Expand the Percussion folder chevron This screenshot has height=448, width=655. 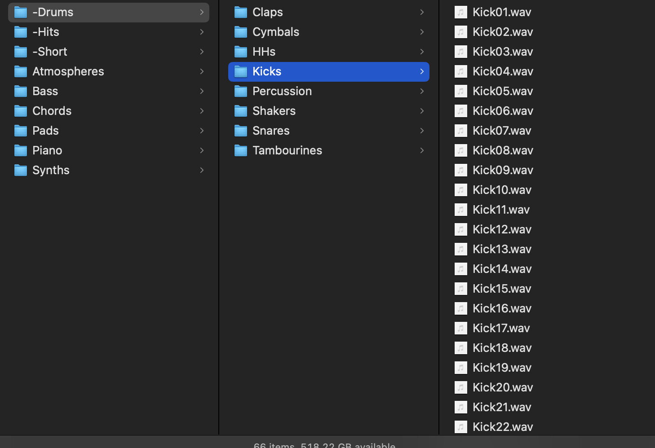422,91
